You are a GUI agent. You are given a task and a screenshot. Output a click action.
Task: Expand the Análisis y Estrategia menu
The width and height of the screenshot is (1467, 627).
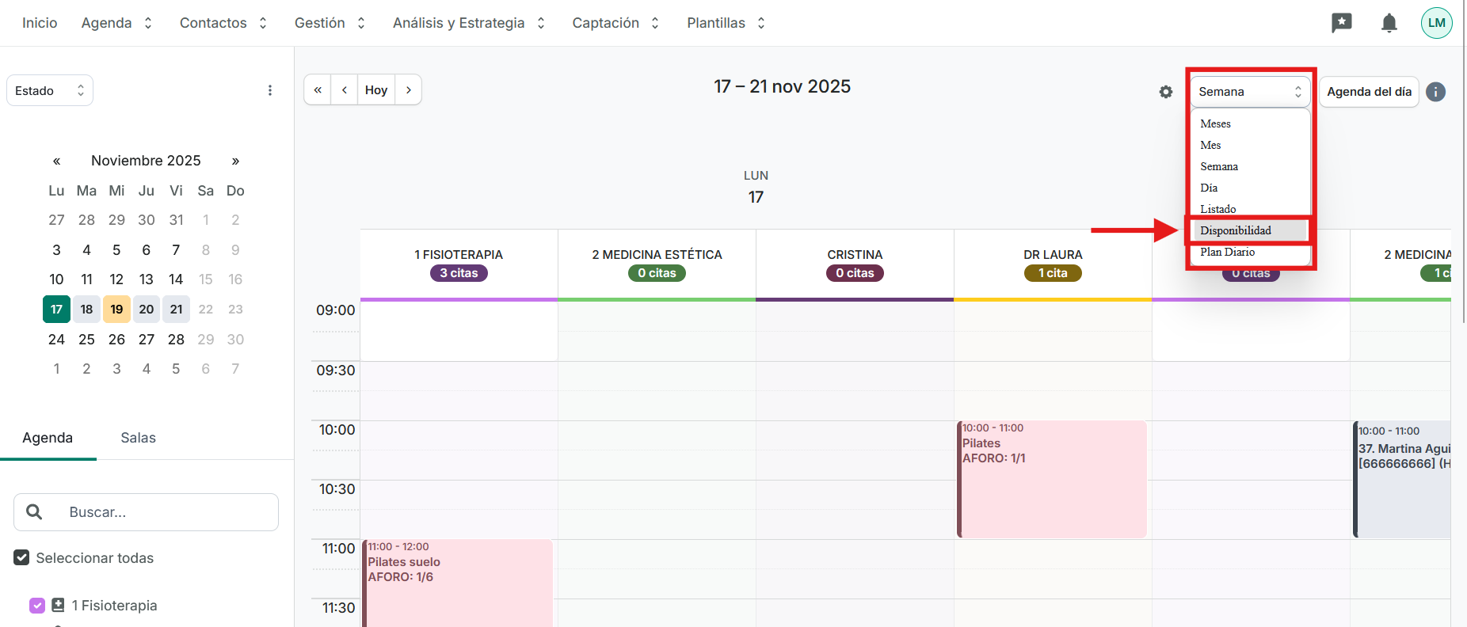[468, 23]
